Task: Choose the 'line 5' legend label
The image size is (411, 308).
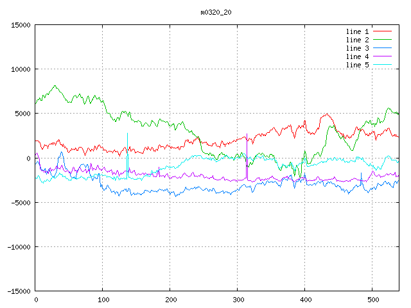Action: tap(358, 65)
